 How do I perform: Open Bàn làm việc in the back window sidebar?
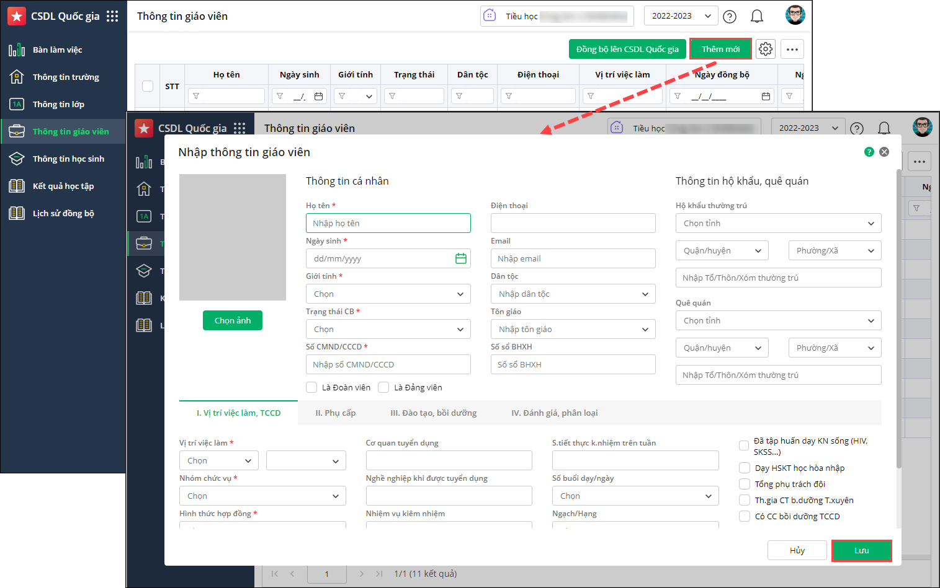point(58,50)
